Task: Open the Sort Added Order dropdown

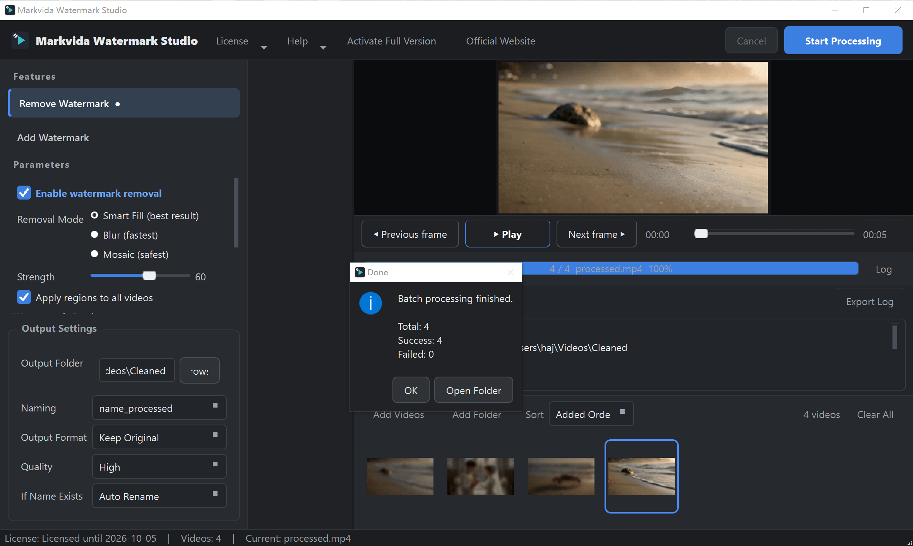Action: pyautogui.click(x=591, y=414)
